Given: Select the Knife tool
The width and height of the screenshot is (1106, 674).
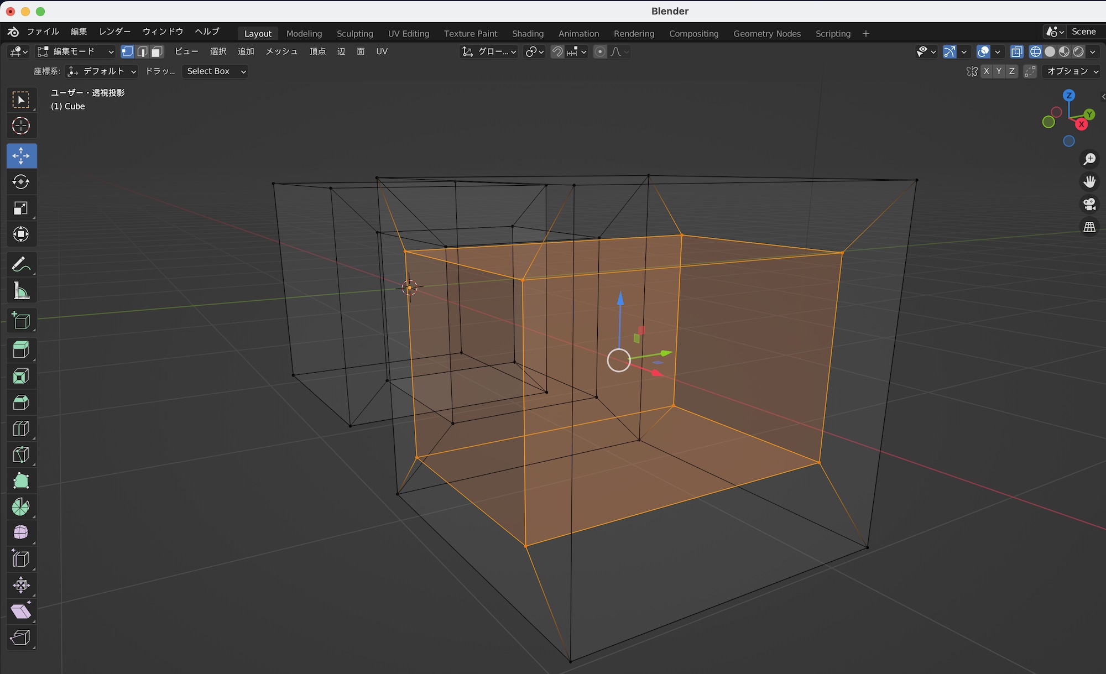Looking at the screenshot, I should coord(21,454).
